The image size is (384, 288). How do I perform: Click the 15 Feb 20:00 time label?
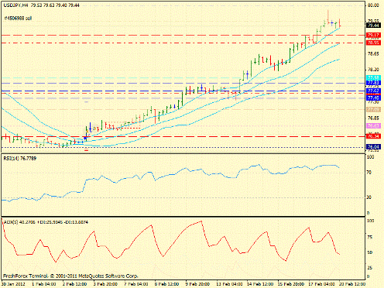(x=291, y=284)
